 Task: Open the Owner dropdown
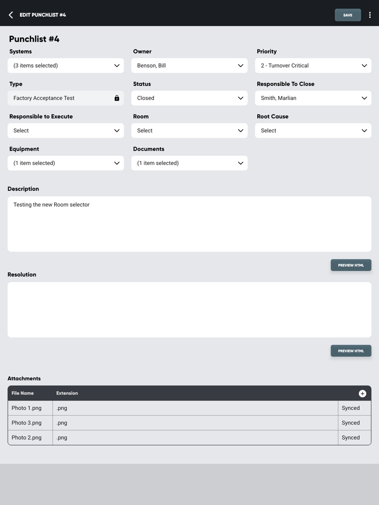pyautogui.click(x=189, y=66)
